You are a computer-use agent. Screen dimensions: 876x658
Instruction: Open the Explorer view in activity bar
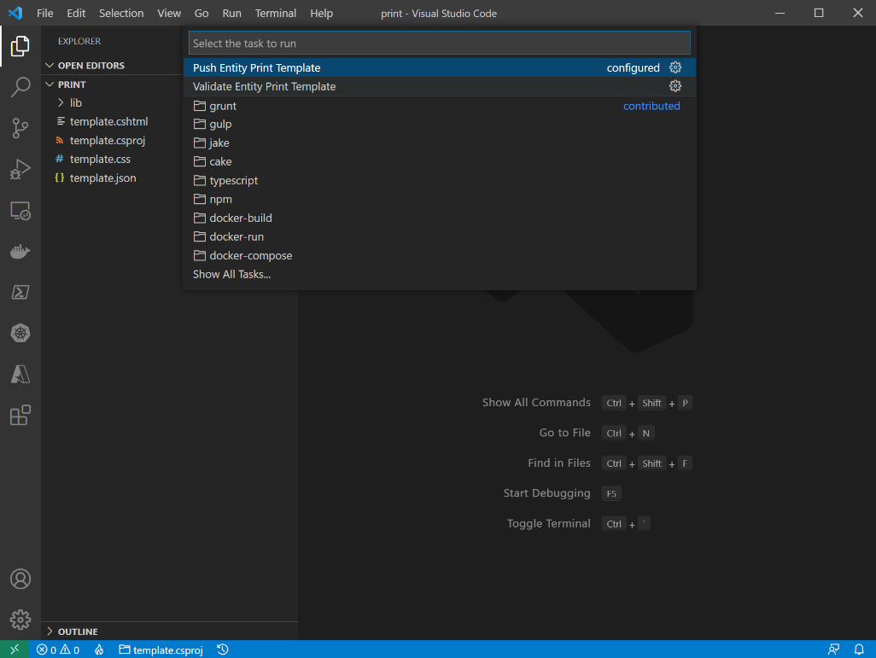[20, 46]
